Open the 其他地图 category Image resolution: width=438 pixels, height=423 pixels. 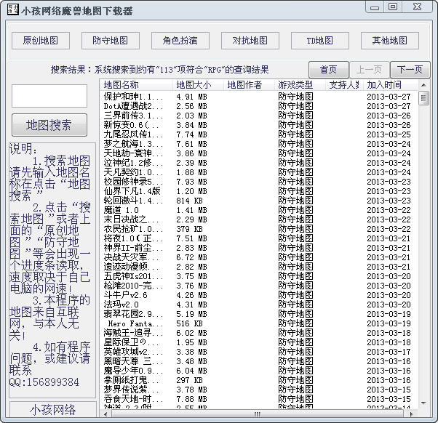389,41
